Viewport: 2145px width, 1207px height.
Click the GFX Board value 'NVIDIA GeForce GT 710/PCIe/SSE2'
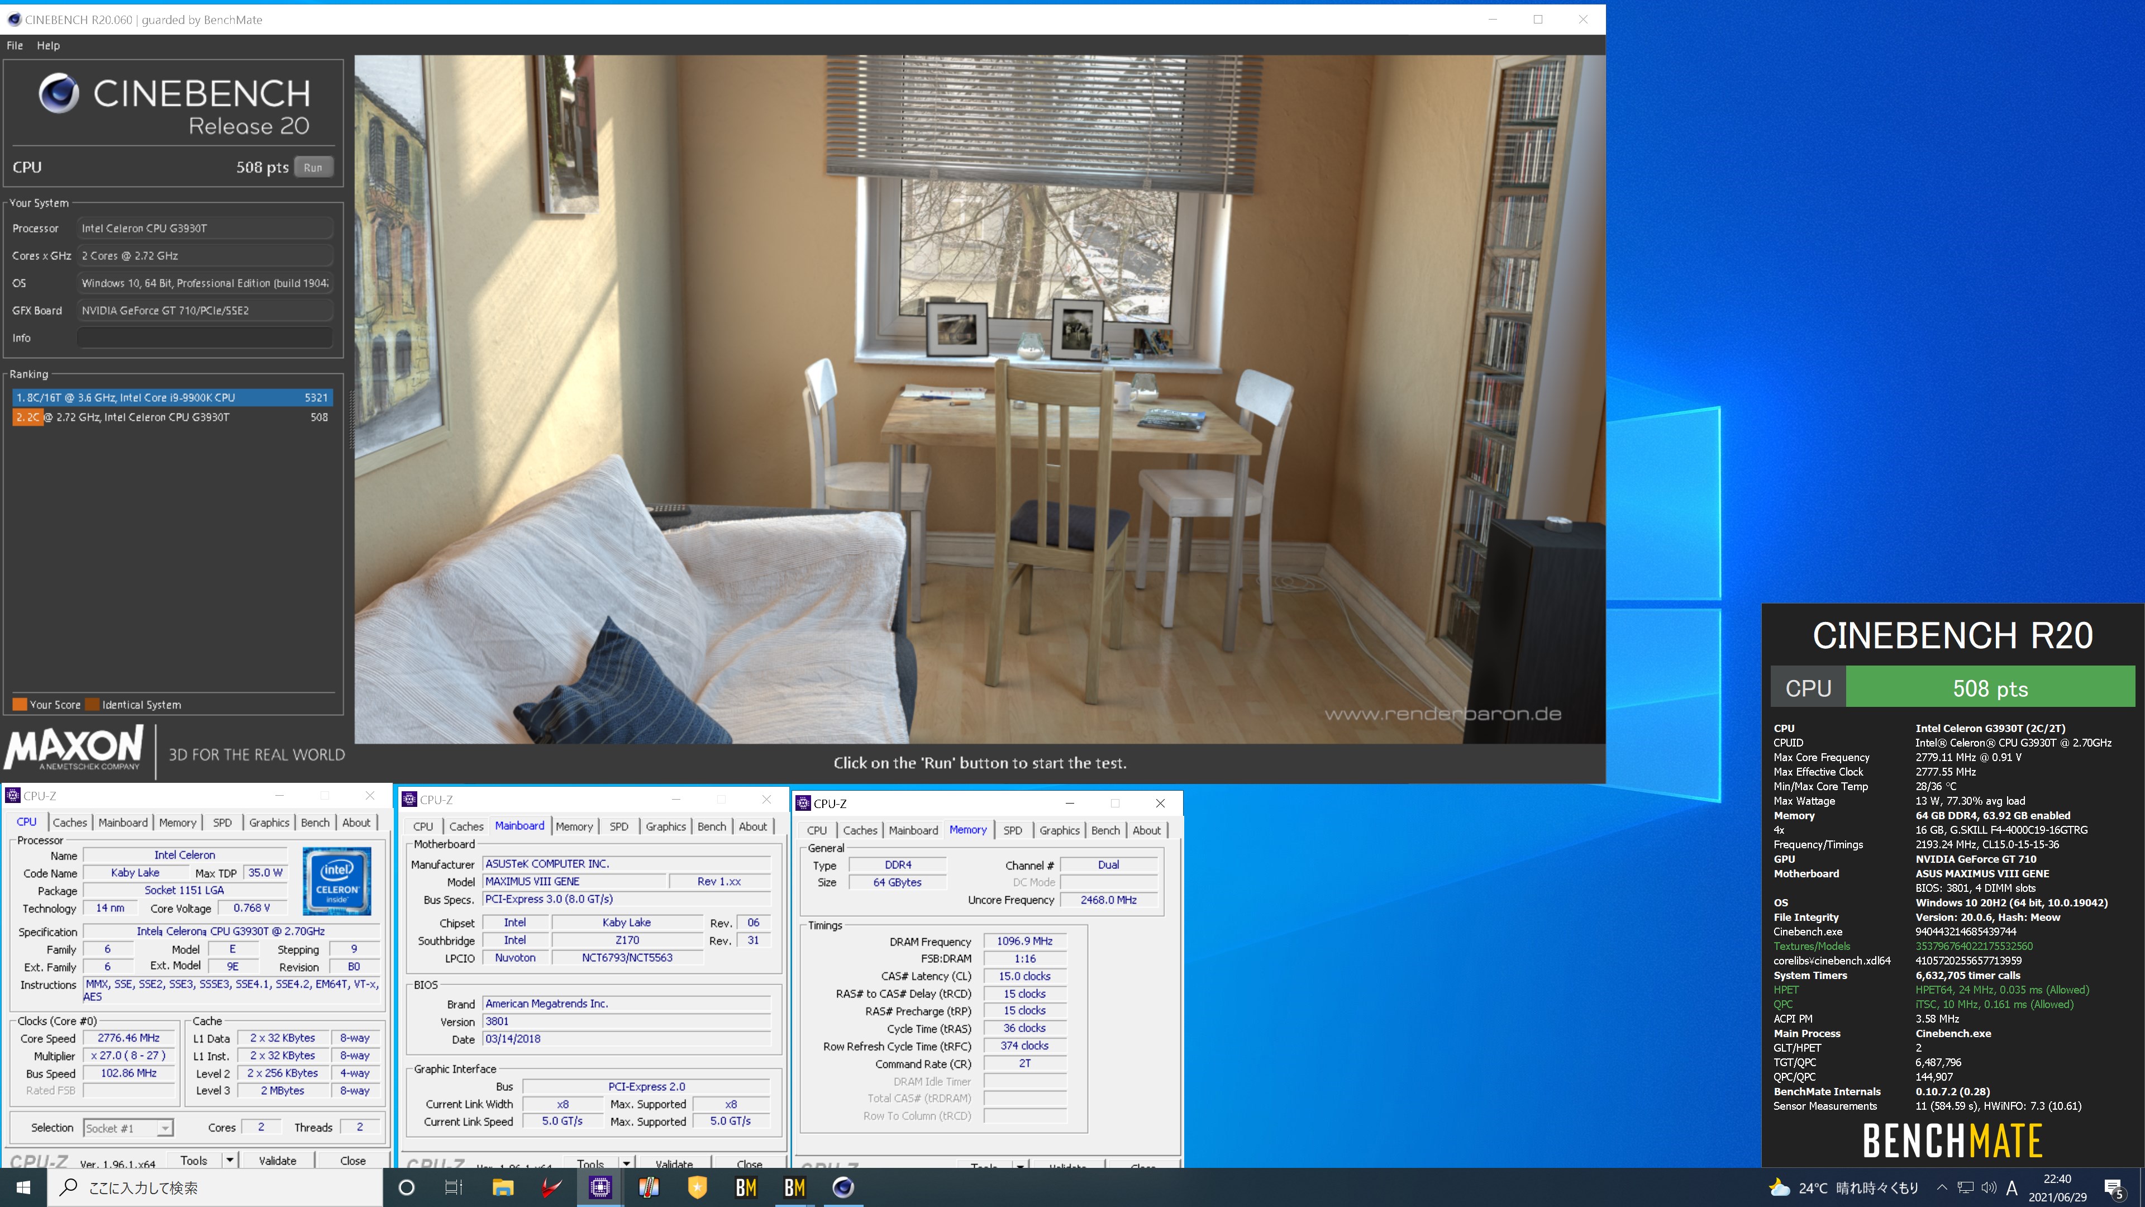tap(205, 311)
